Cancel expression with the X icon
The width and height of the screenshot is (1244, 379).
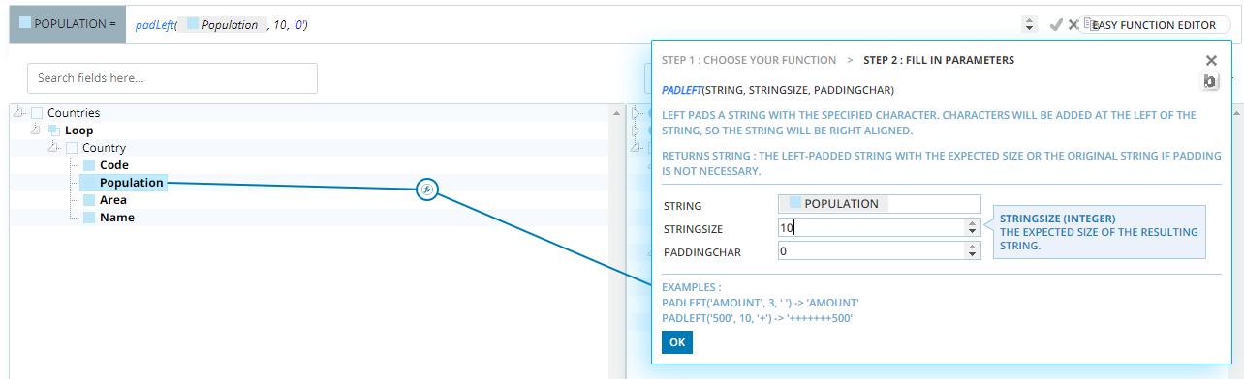click(1073, 25)
